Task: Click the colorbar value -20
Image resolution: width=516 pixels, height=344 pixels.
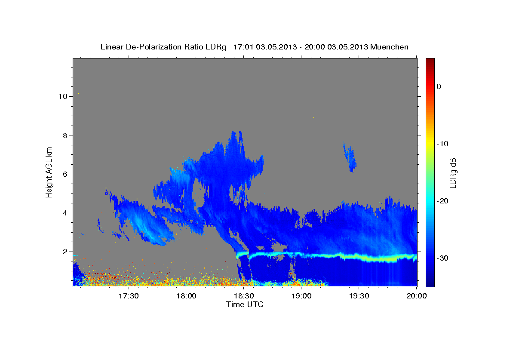Action: (443, 201)
